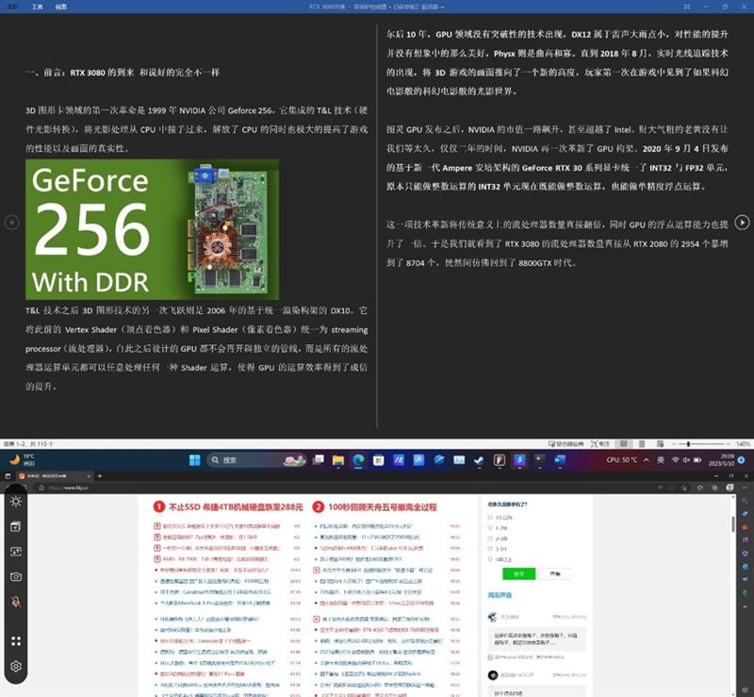
Task: Open Task View on the taskbar
Action: coord(318,460)
